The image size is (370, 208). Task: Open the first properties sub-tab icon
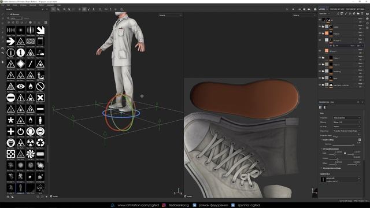(x=320, y=107)
